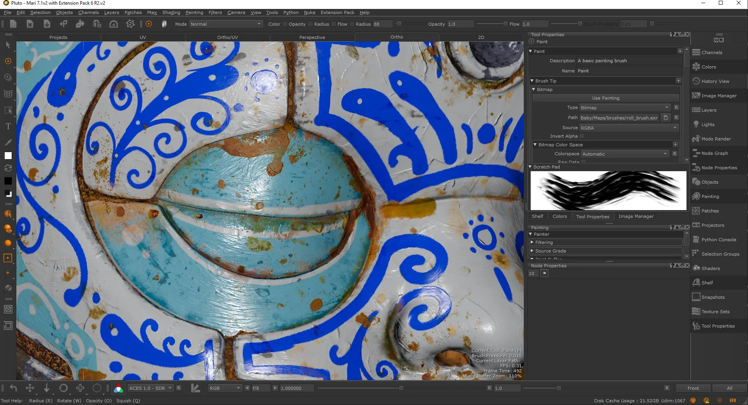Click the undo arrow icon in bottom toolbar
The width and height of the screenshot is (748, 405).
pyautogui.click(x=13, y=388)
